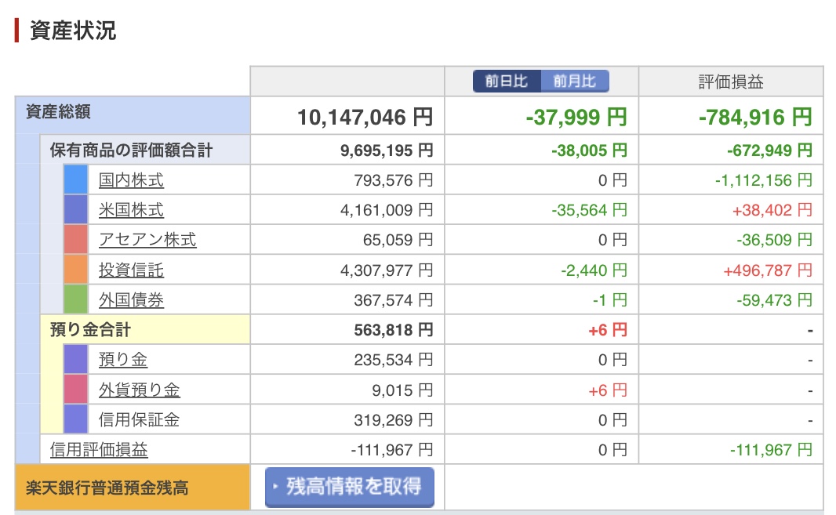Open the 投資信託 link
This screenshot has width=836, height=515.
coord(131,270)
